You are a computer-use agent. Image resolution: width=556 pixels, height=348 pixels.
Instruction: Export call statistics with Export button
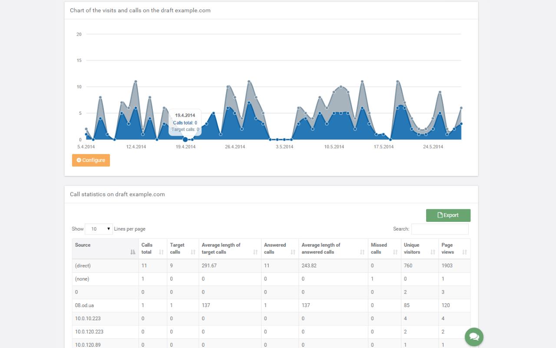448,215
